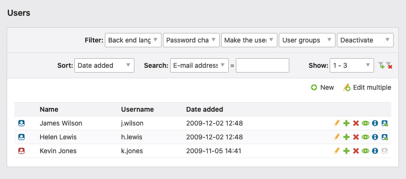Click the Username column header
Viewport: 406px width, 179px height.
point(138,109)
